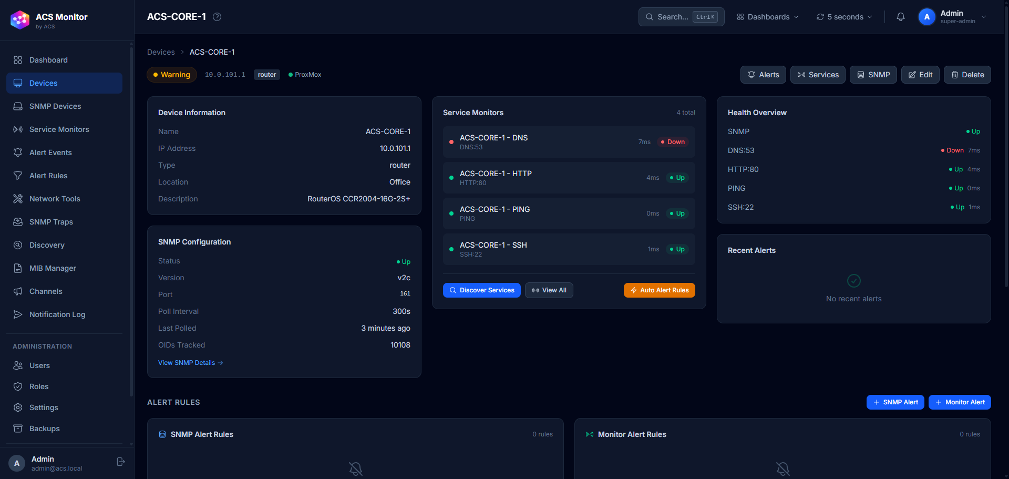The width and height of the screenshot is (1009, 479).
Task: Go to Dashboard in the sidebar
Action: [x=64, y=60]
